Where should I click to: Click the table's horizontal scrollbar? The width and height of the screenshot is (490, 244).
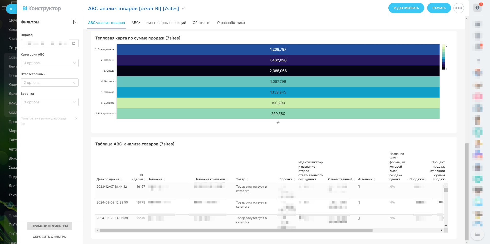[x=236, y=230]
